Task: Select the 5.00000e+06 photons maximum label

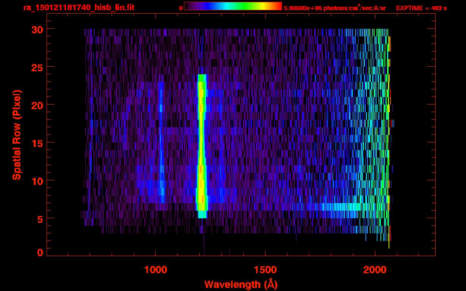Action: [334, 8]
